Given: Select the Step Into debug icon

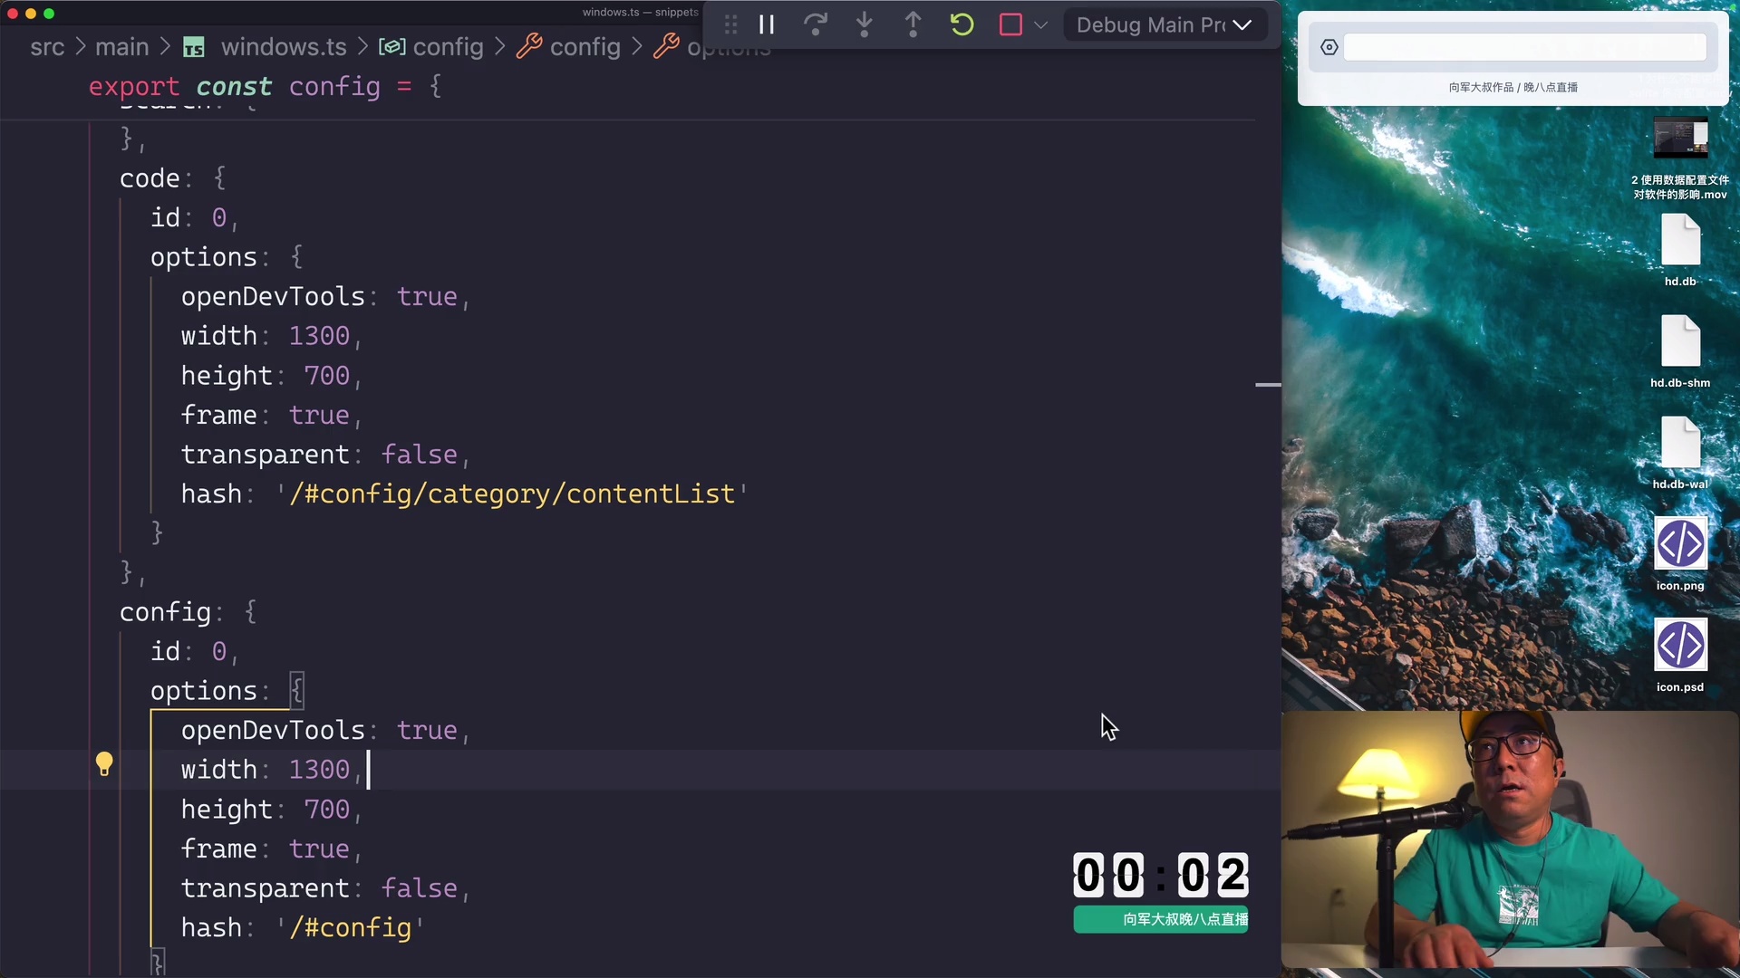Looking at the screenshot, I should coord(865,24).
